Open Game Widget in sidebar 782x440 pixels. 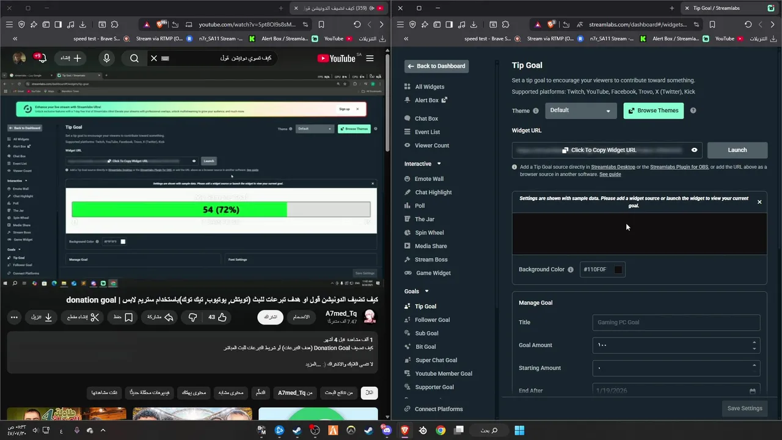pyautogui.click(x=428, y=273)
